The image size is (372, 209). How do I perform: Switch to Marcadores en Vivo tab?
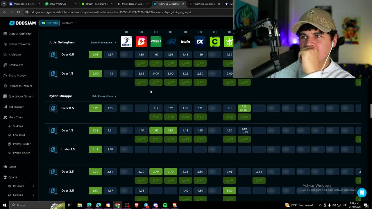click(x=133, y=4)
